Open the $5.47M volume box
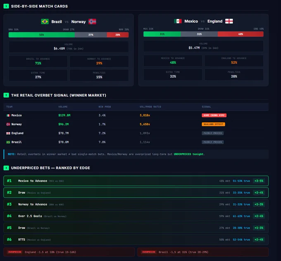 coord(203,46)
